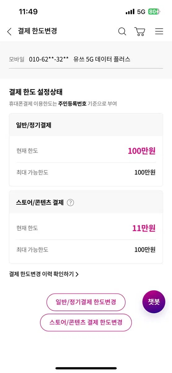The height and width of the screenshot is (373, 172).
Task: Tap the back arrow icon
Action: coord(9,31)
